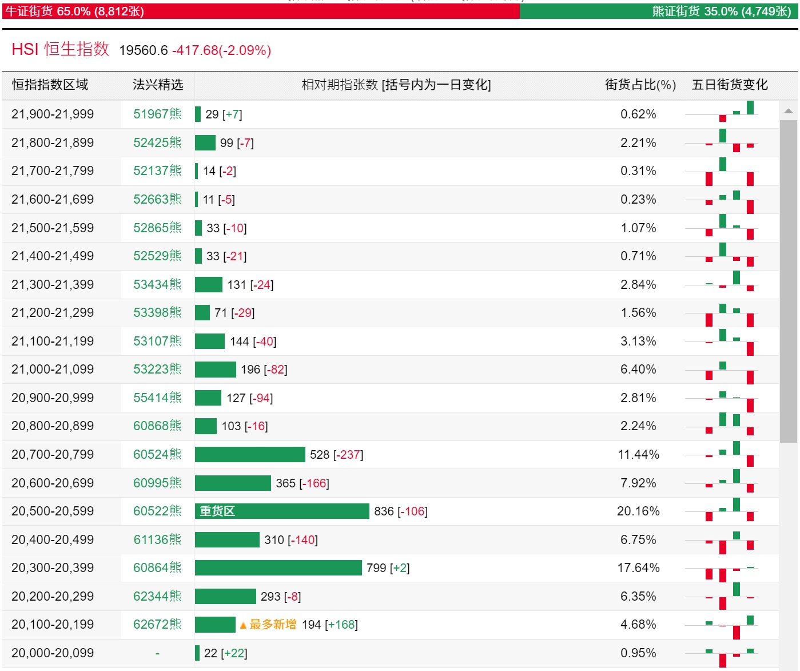This screenshot has width=800, height=671.
Task: Click the 194 [+168] contract count
Action: pyautogui.click(x=330, y=624)
